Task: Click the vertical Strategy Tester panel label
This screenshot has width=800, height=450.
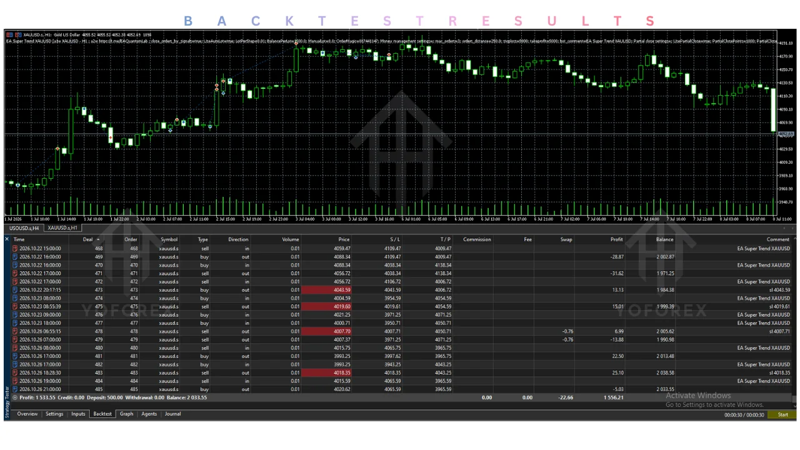Action: pos(7,402)
